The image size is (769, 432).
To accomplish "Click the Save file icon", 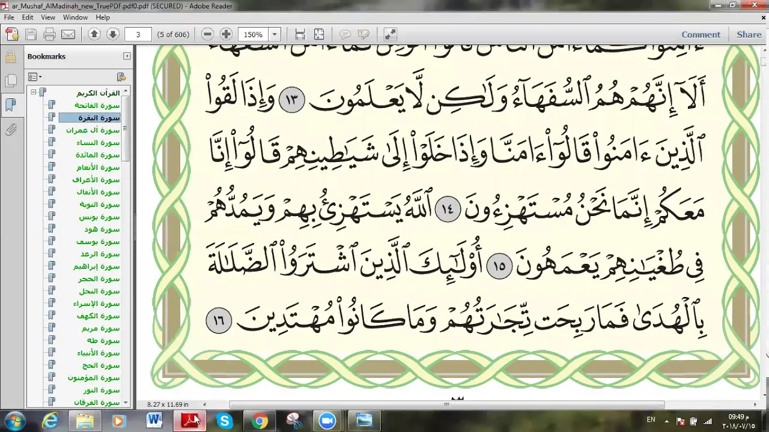I will 31,34.
